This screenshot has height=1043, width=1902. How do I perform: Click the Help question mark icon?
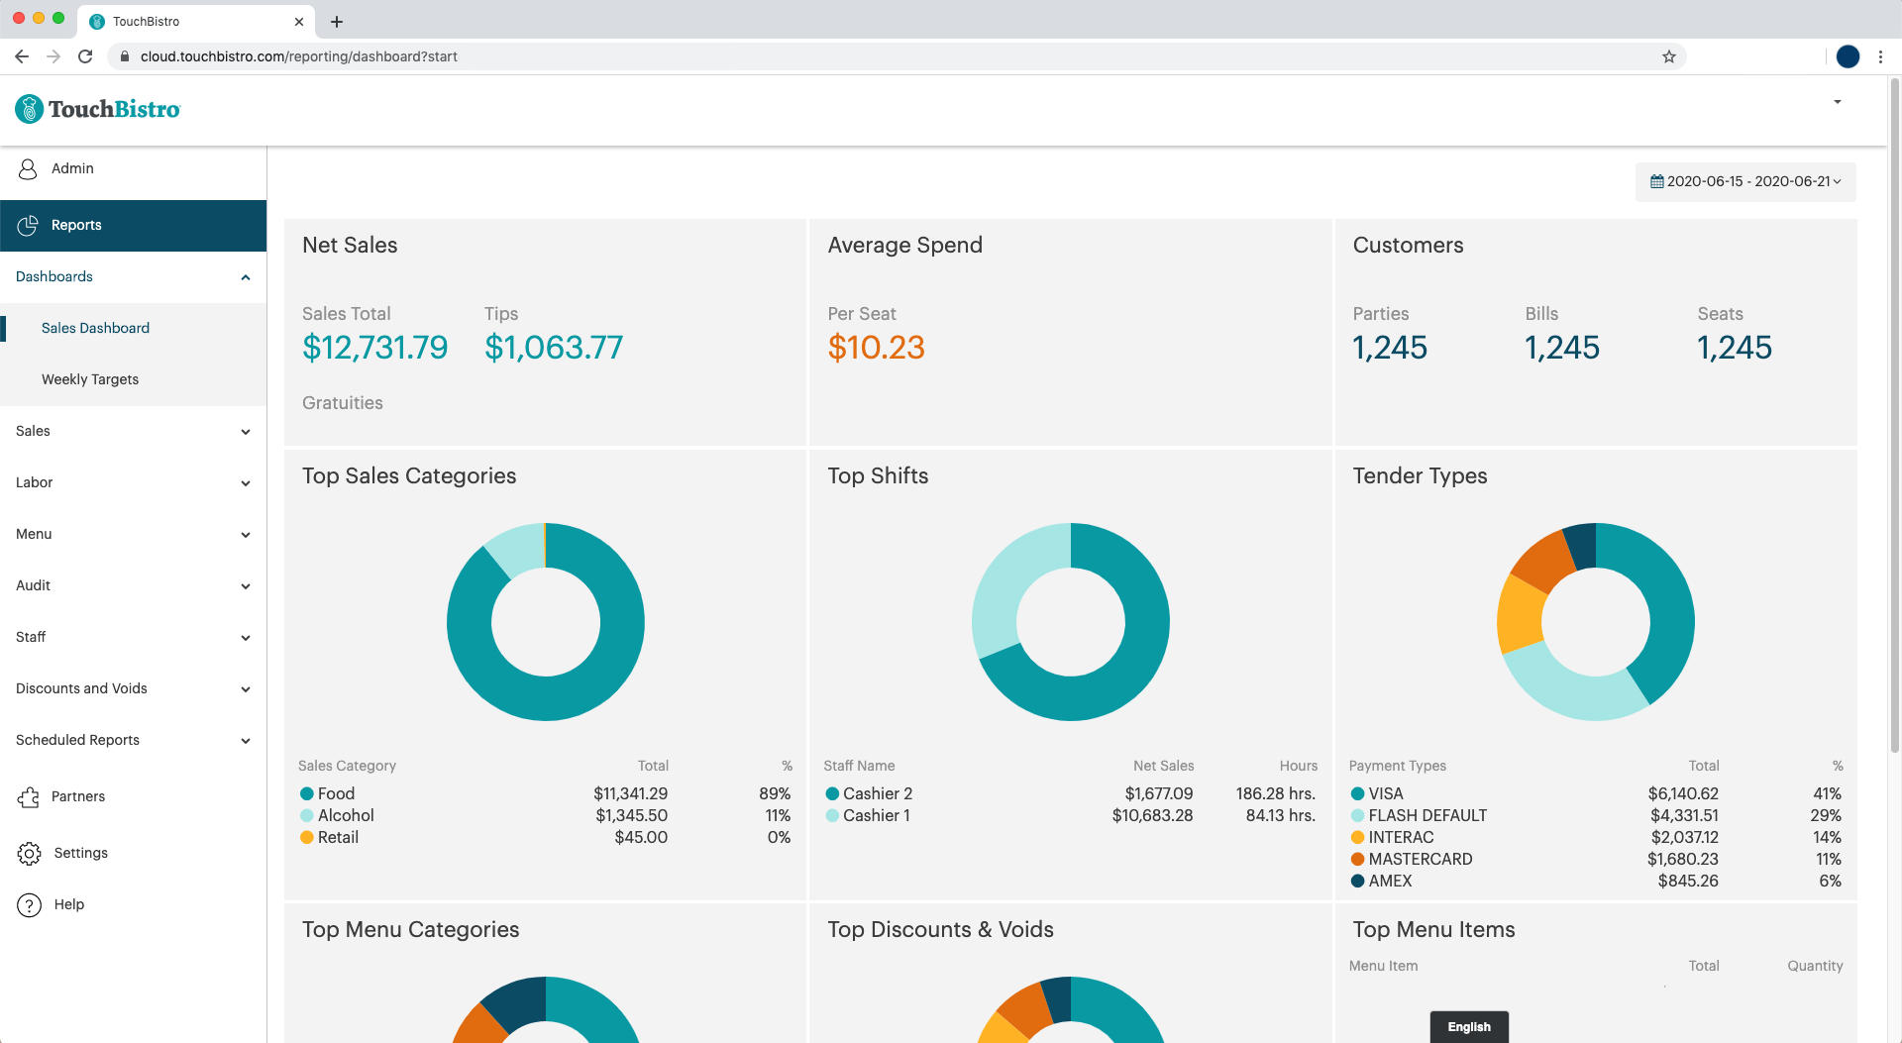coord(29,905)
